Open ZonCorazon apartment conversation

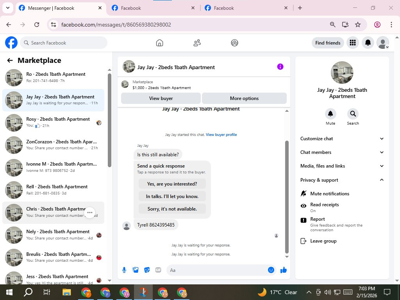click(x=53, y=145)
